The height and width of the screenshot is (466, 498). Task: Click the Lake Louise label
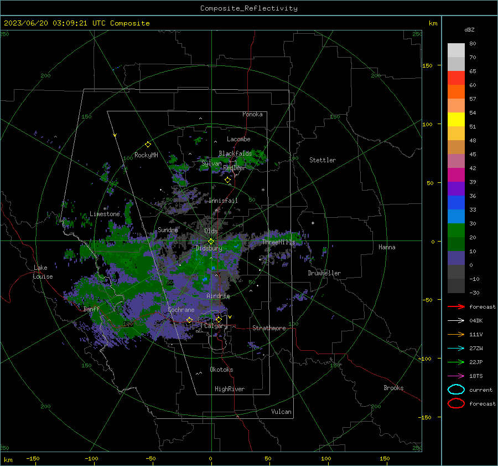tap(43, 272)
